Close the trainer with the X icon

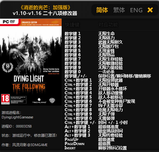point(150,10)
